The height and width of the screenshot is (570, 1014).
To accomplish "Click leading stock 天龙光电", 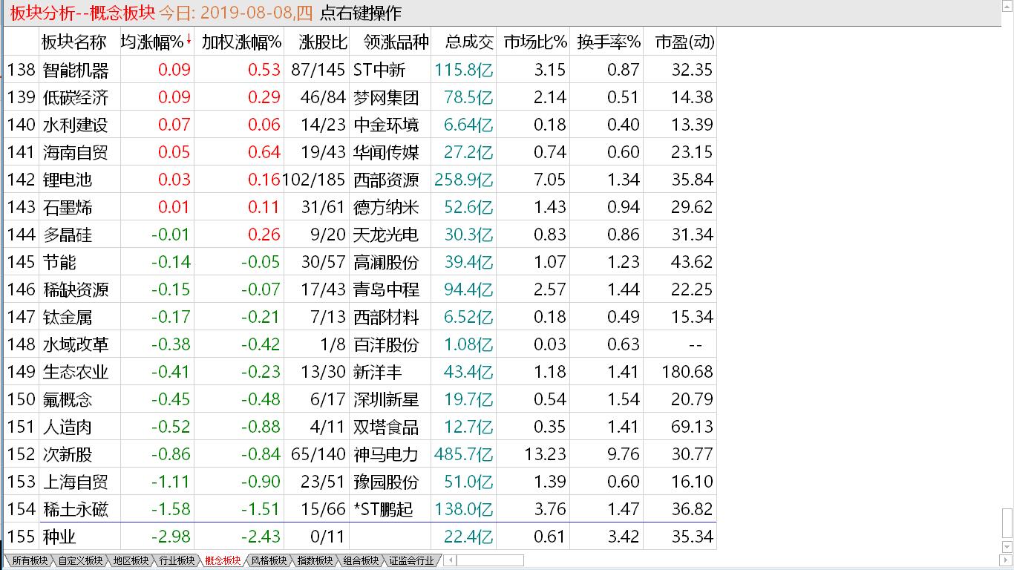I will click(386, 235).
